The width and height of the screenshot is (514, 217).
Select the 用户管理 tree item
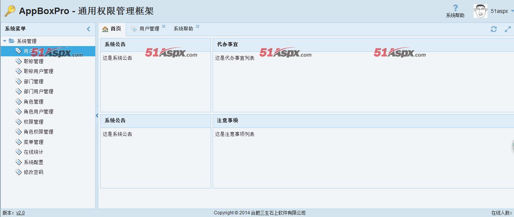pyautogui.click(x=48, y=51)
